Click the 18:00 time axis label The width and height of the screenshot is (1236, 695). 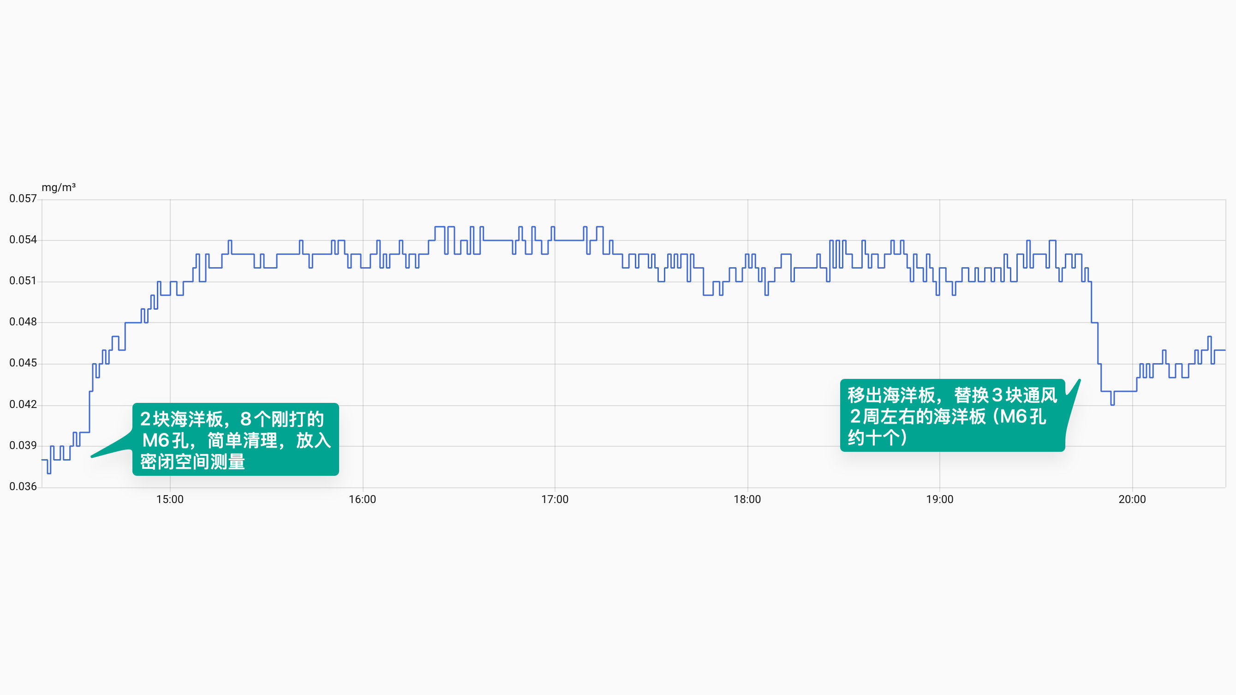tap(747, 499)
